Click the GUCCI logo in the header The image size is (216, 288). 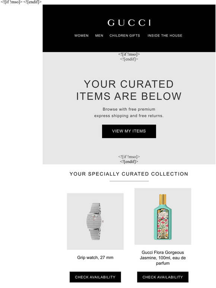[129, 23]
